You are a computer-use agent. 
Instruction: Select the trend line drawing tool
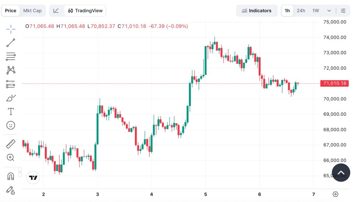(10, 43)
